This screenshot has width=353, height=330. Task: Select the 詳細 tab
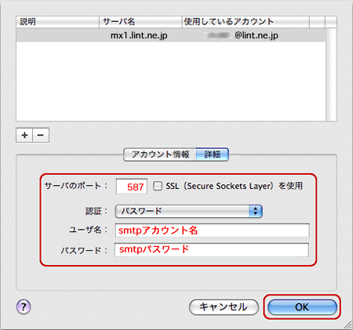pos(213,154)
